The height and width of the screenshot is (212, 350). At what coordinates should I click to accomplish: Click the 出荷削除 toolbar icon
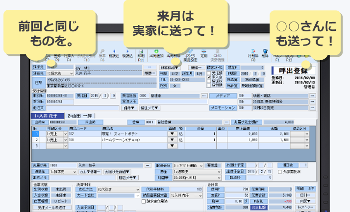click(174, 56)
